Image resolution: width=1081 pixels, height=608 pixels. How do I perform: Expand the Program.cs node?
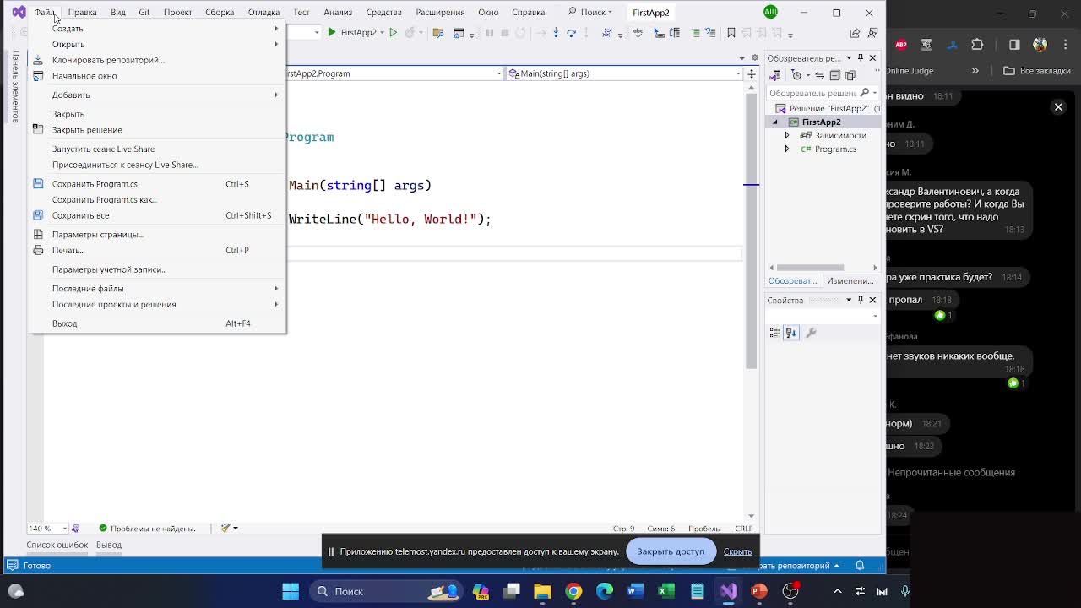tap(787, 149)
